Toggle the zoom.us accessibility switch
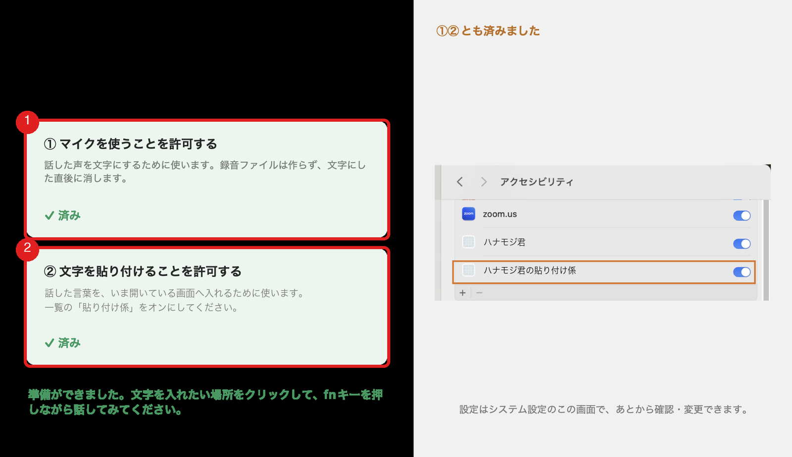 (742, 216)
